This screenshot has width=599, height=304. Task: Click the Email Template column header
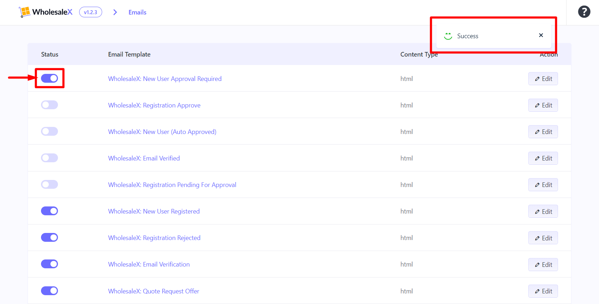[x=129, y=54]
